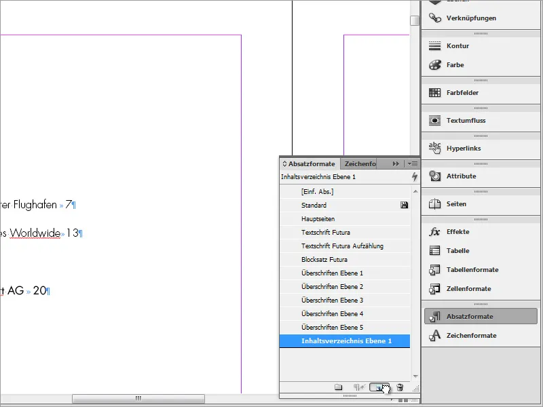Open the Verknüpfungen panel icon
Screen dimensions: 543x407
coord(435,18)
